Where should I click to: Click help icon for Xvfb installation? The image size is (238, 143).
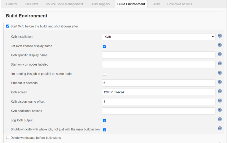click(220, 36)
